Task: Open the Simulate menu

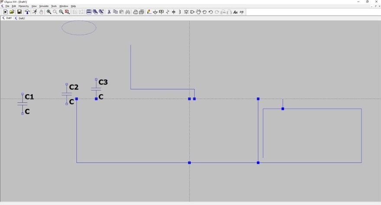Action: click(44, 6)
